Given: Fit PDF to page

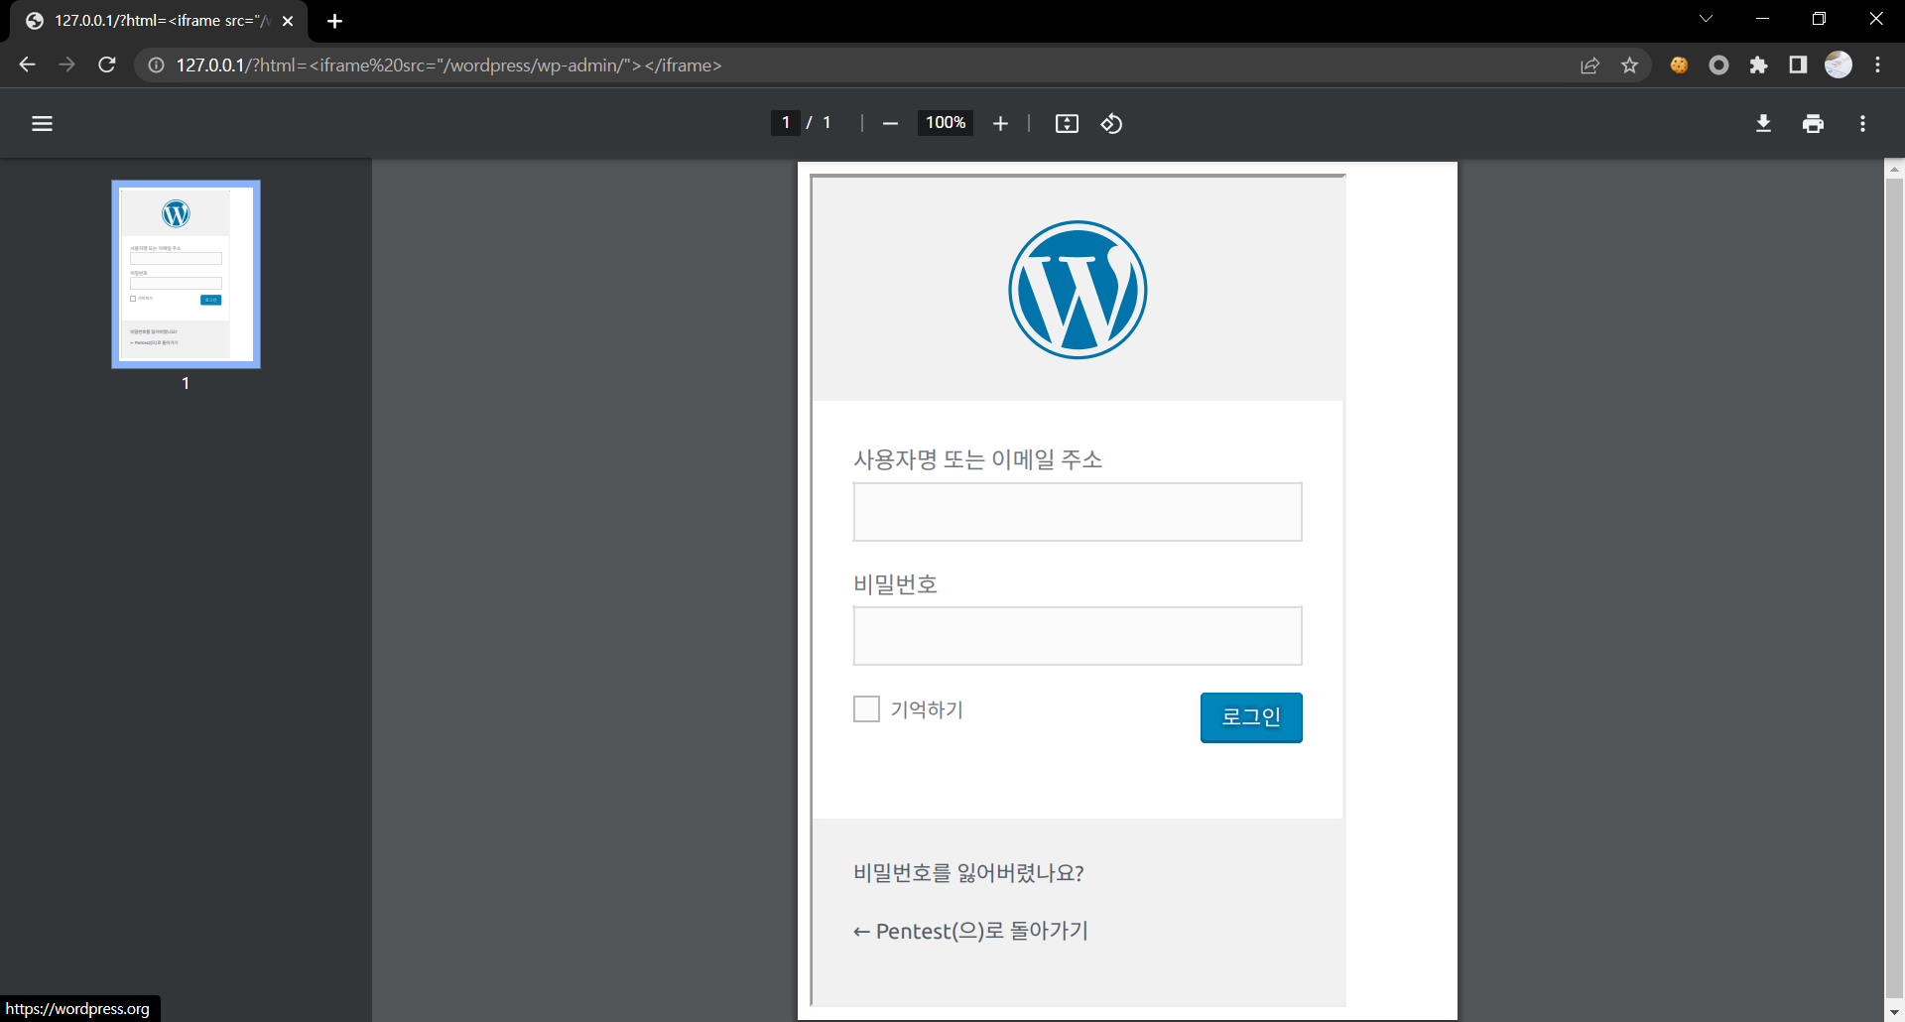Looking at the screenshot, I should pos(1067,124).
